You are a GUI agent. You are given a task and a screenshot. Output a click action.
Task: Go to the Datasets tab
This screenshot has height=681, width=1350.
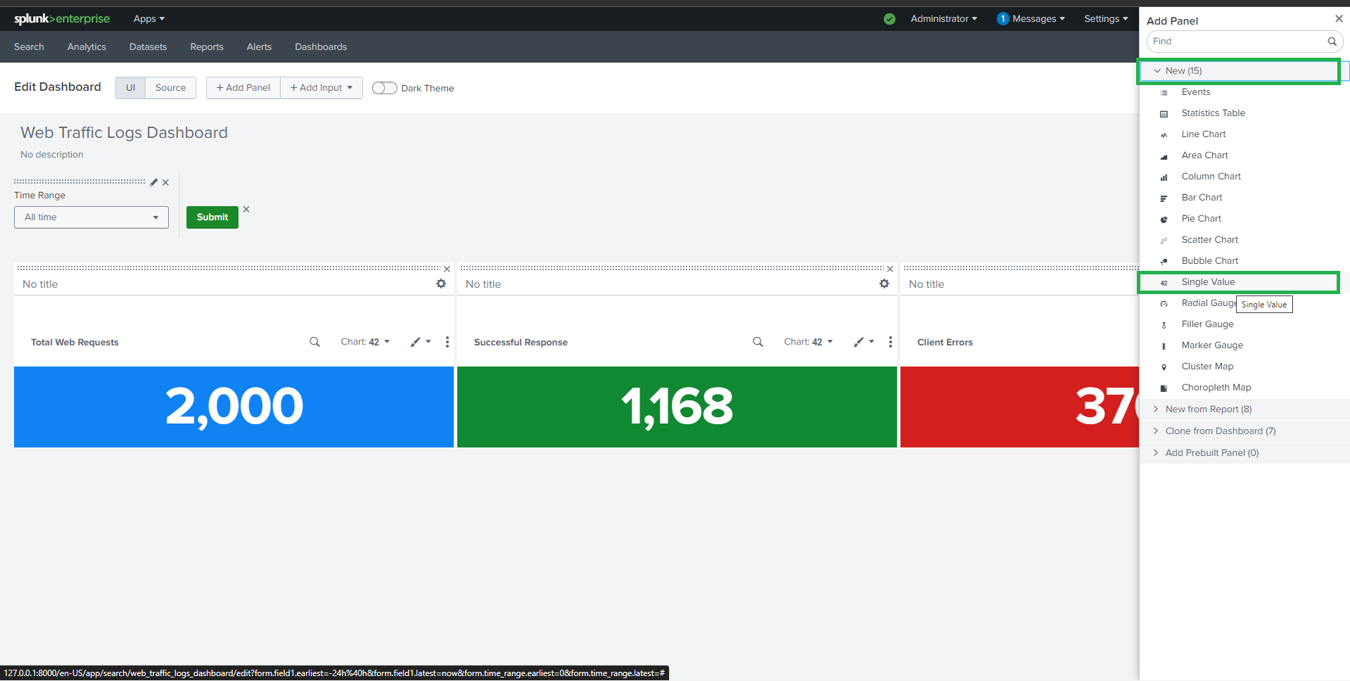(148, 47)
